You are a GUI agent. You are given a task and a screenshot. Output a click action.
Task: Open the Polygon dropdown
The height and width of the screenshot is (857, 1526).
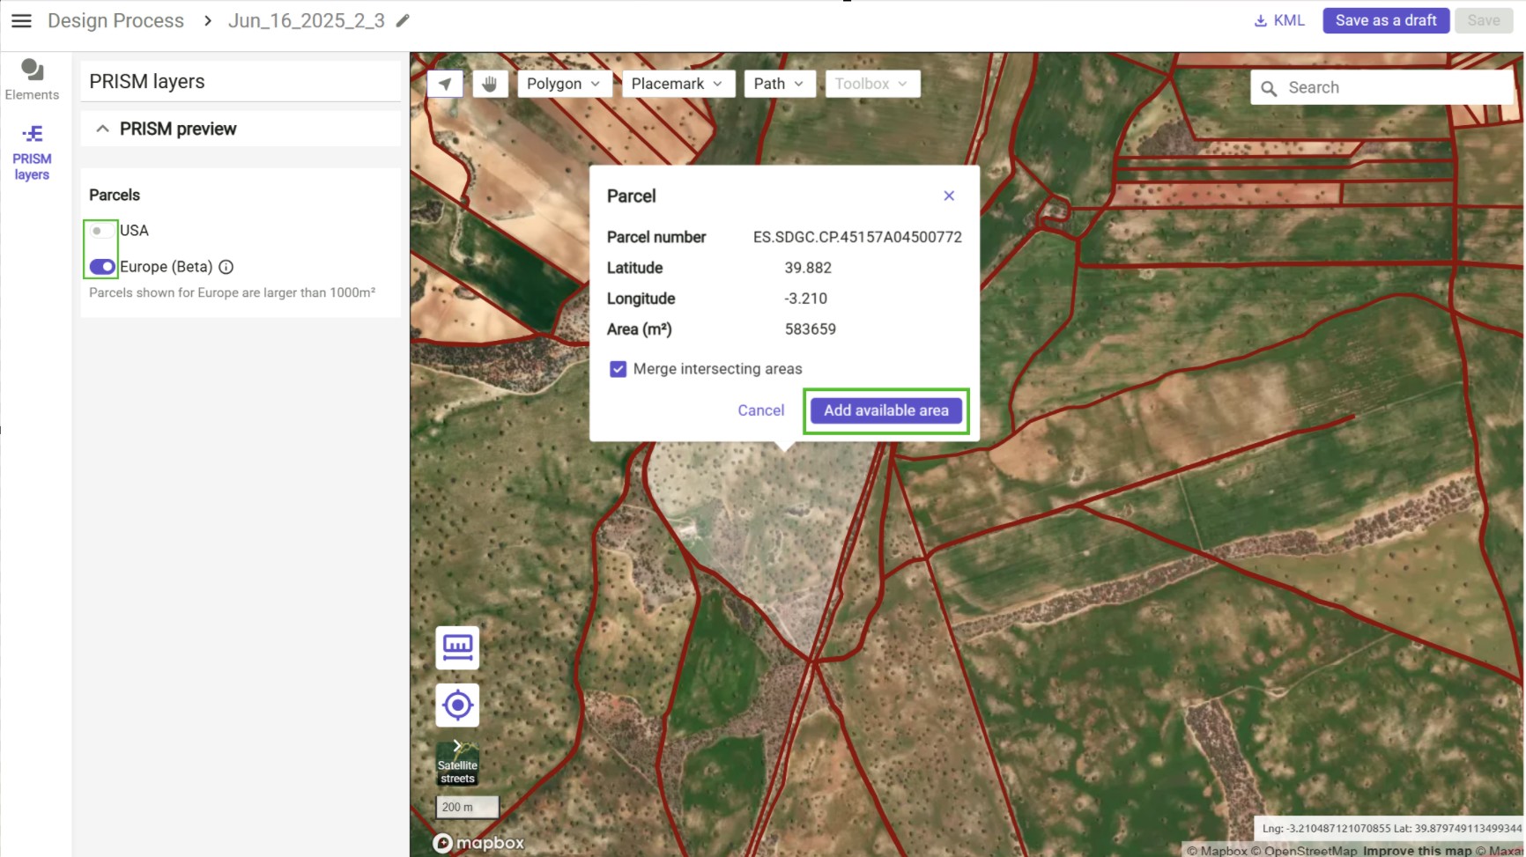coord(564,84)
